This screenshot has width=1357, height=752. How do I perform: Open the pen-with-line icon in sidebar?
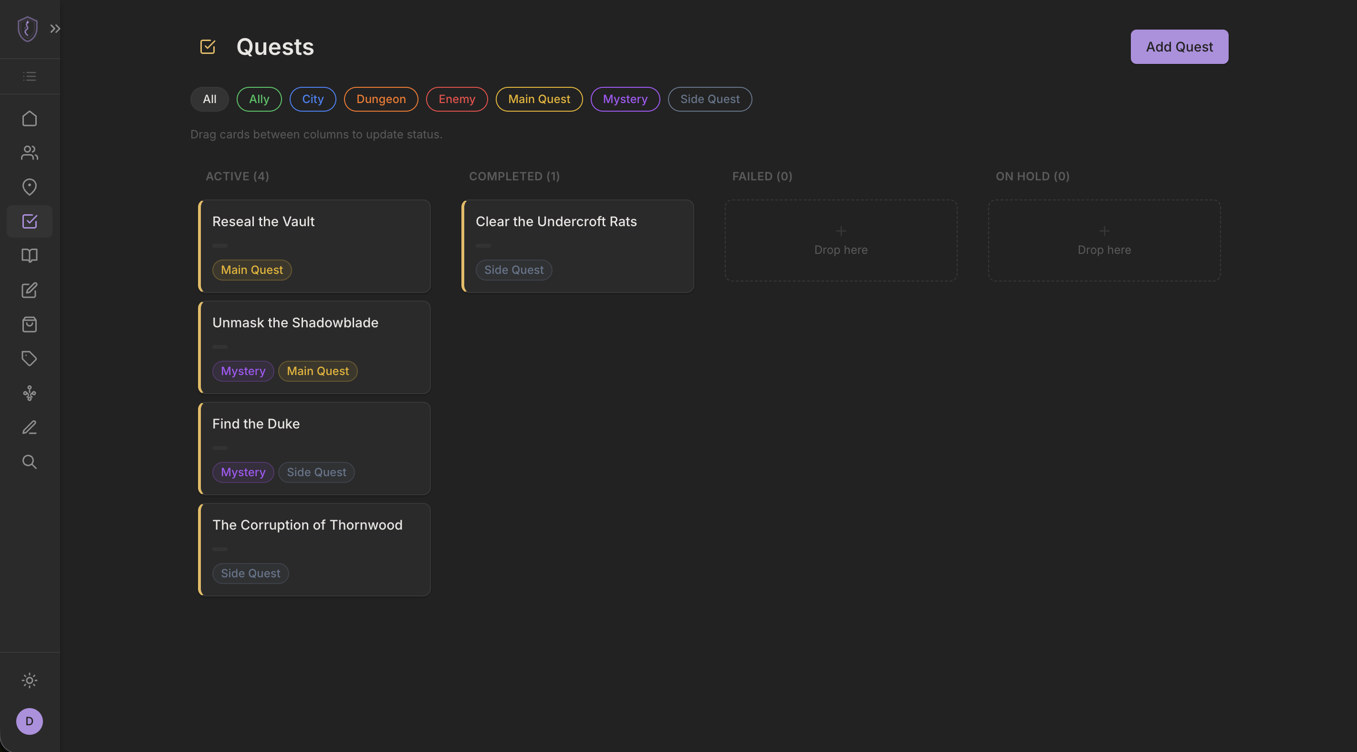coord(30,428)
